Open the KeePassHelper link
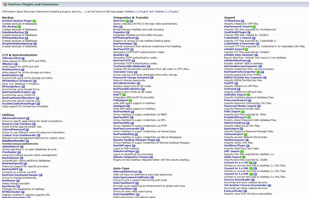 (x=123, y=44)
